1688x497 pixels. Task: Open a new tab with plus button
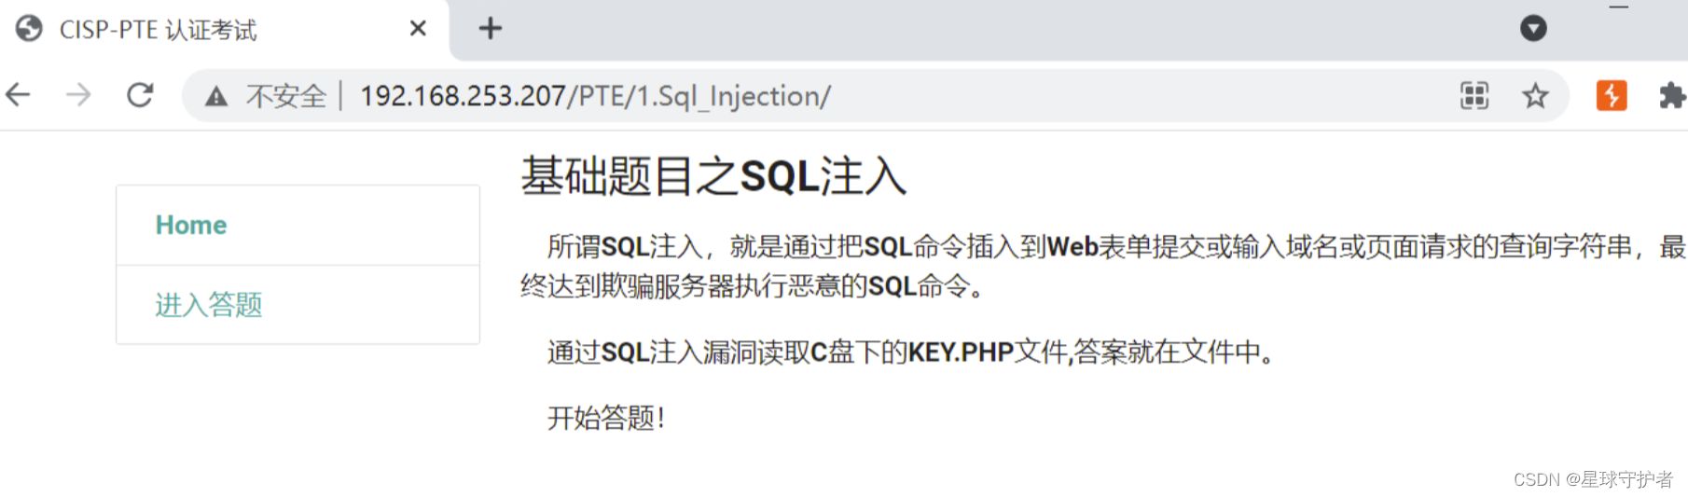[491, 29]
